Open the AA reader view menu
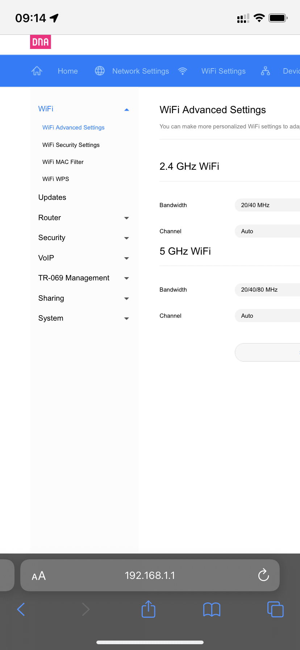300x650 pixels. (39, 576)
